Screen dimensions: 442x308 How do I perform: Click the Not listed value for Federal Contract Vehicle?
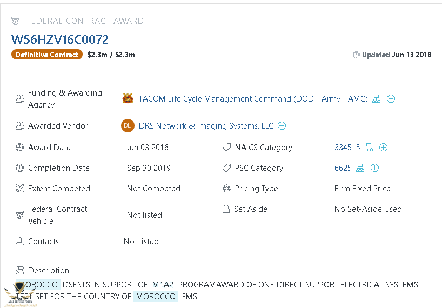click(x=144, y=215)
